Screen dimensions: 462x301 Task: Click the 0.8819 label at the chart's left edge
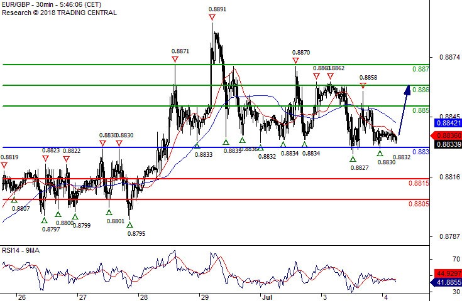click(9, 157)
